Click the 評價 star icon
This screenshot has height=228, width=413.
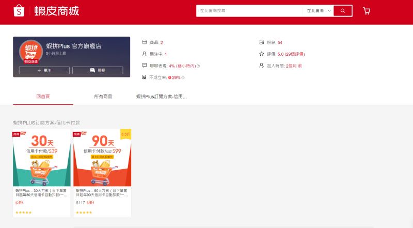tap(262, 54)
